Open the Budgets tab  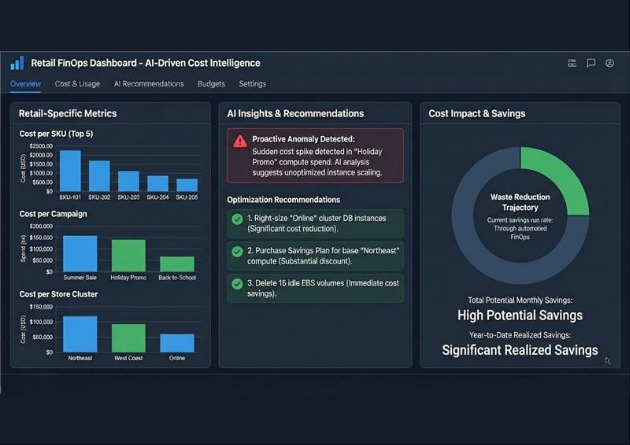tap(211, 84)
